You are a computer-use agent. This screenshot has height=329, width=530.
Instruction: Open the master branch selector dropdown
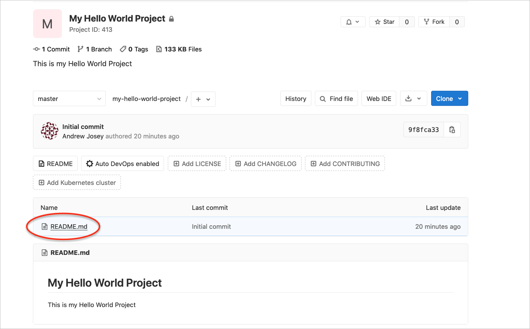tap(69, 99)
